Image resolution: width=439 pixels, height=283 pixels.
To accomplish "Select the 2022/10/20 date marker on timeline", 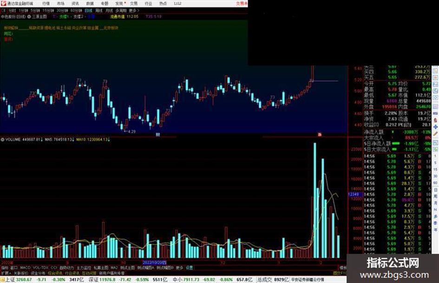I will 155,263.
